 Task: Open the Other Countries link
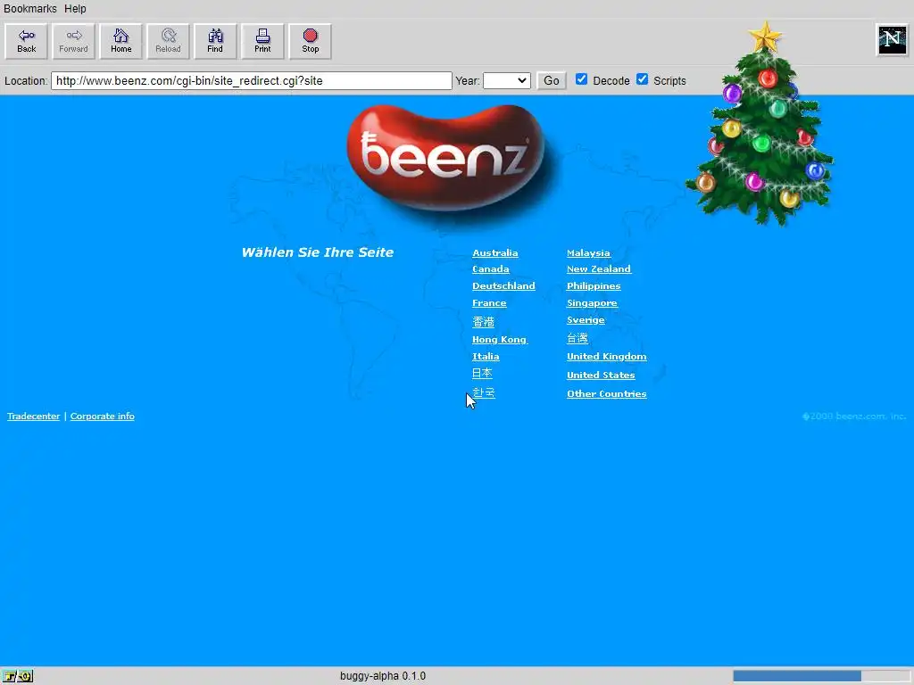[x=607, y=393]
